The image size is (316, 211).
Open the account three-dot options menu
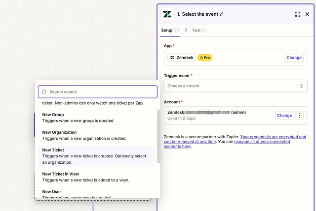(300, 116)
